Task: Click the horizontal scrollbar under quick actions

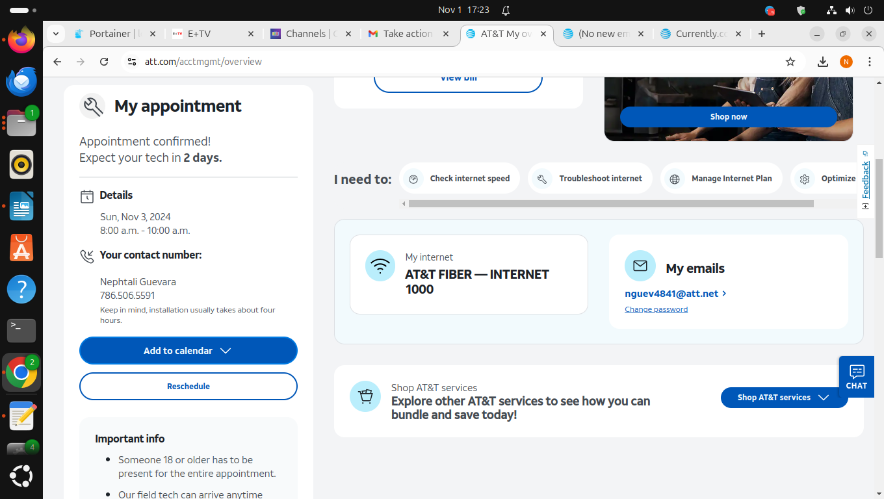Action: (x=611, y=204)
